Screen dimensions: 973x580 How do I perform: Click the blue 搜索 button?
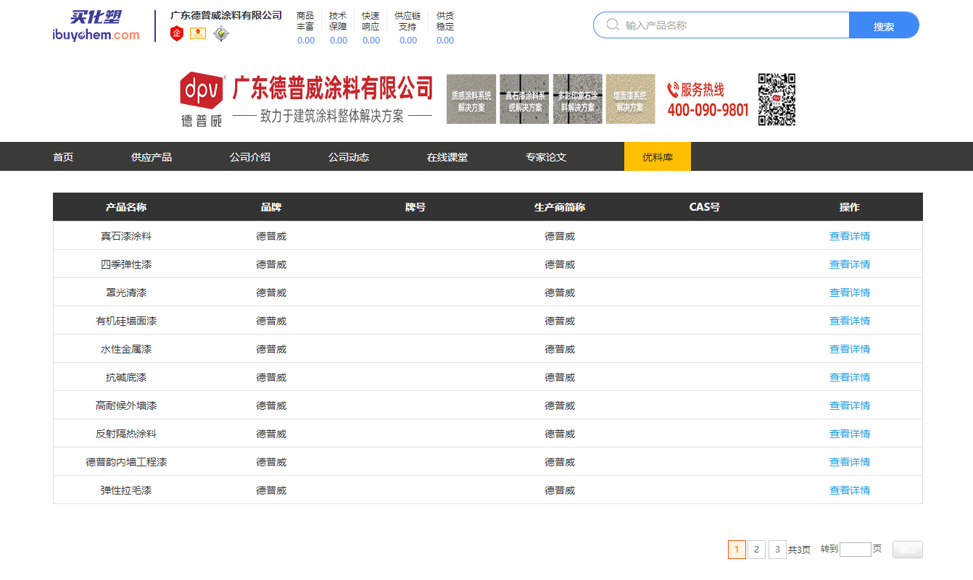coord(884,25)
